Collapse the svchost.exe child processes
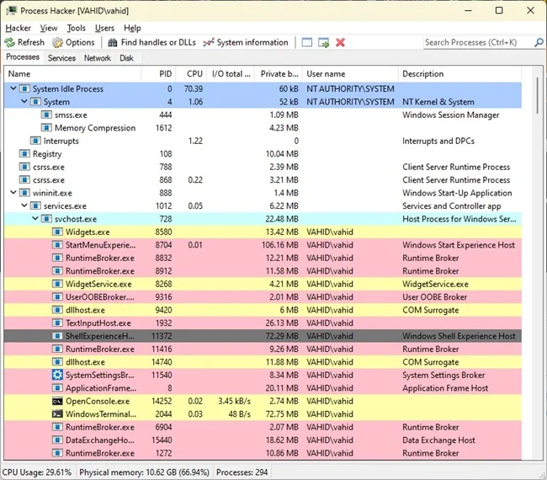The height and width of the screenshot is (480, 547). click(x=35, y=219)
